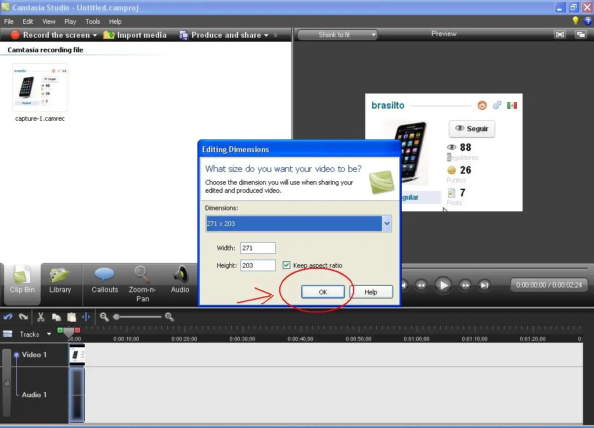Click the rewind button in preview
Viewport: 594px width, 428px height.
(x=421, y=285)
